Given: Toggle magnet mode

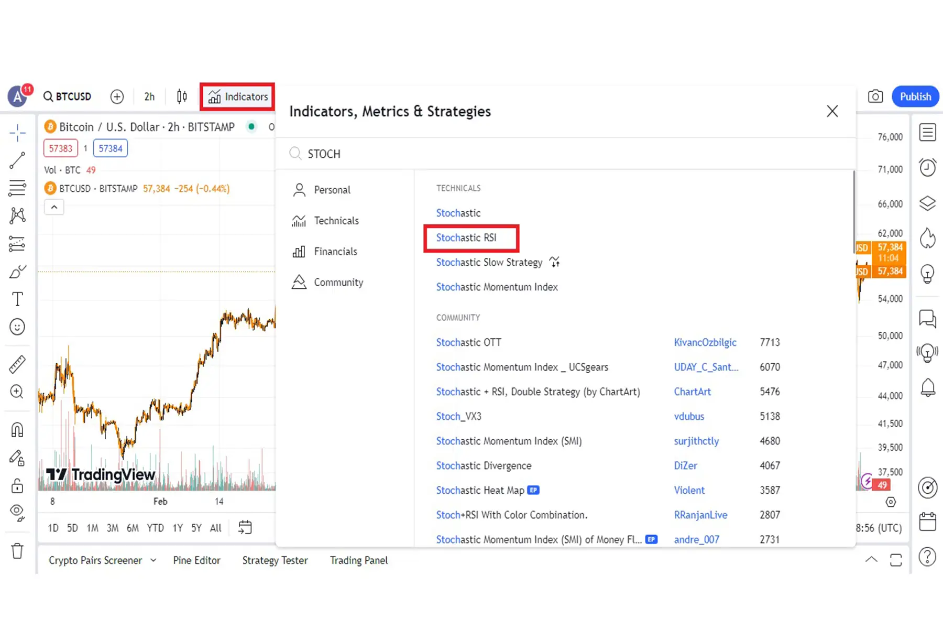Looking at the screenshot, I should (17, 430).
